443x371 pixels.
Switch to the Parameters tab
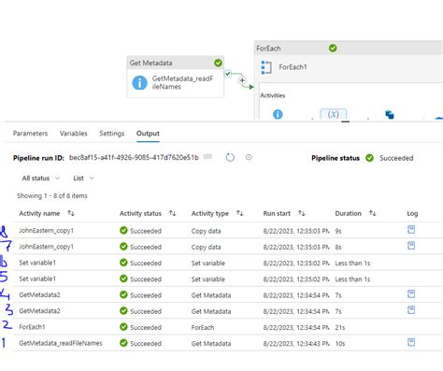click(x=30, y=134)
